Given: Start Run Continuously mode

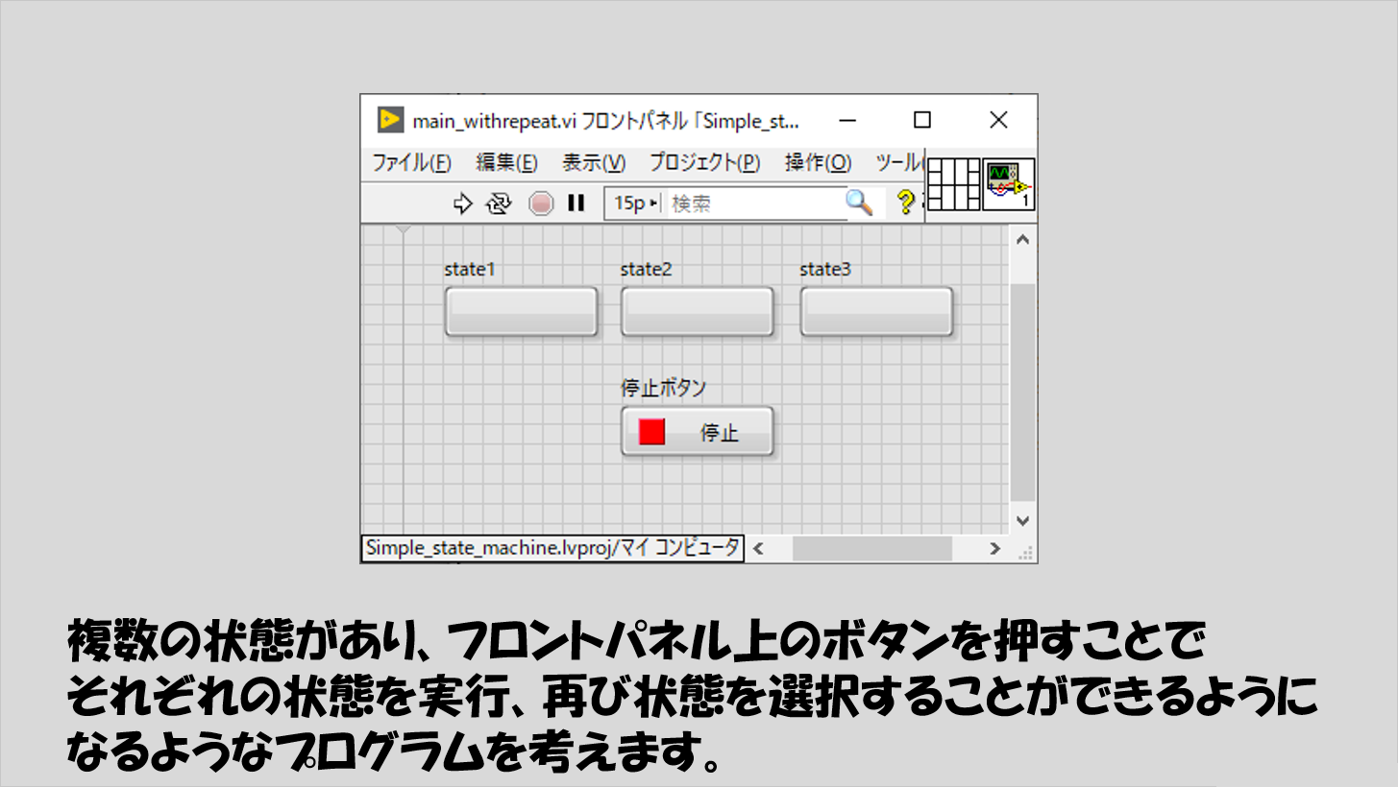Looking at the screenshot, I should 499,203.
